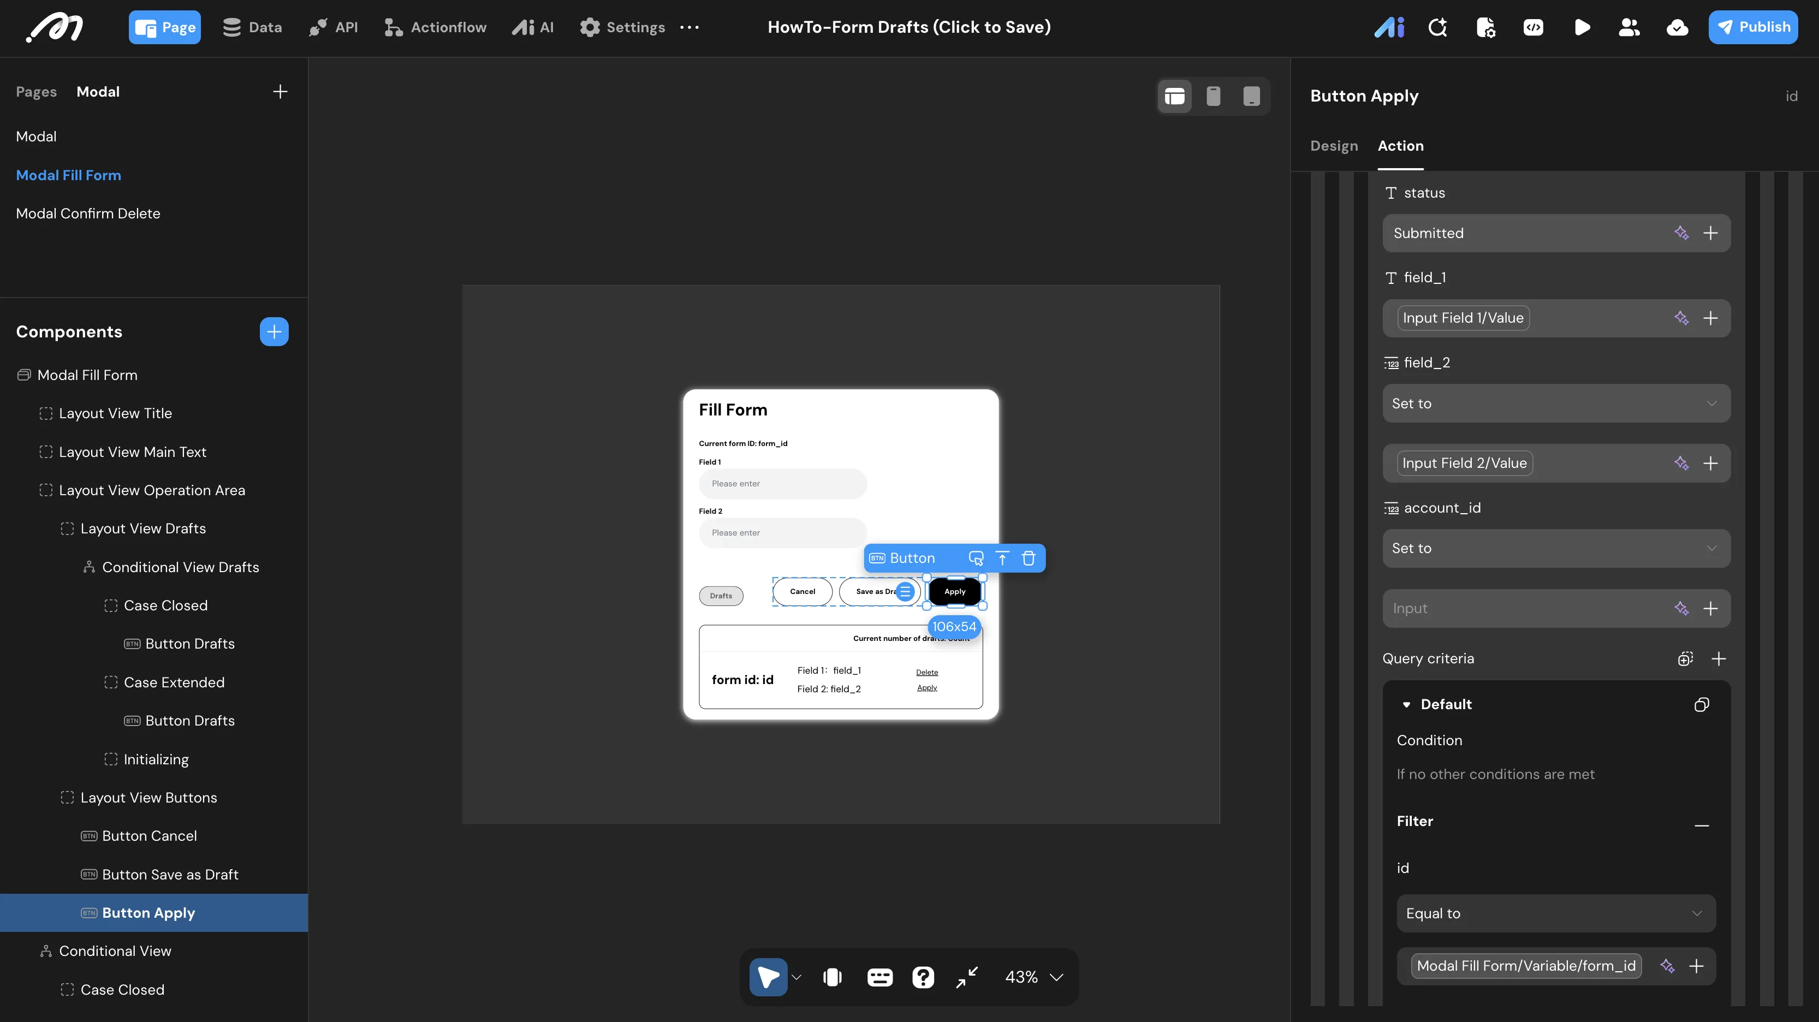The image size is (1819, 1022).
Task: Open the help question mark icon
Action: [923, 977]
